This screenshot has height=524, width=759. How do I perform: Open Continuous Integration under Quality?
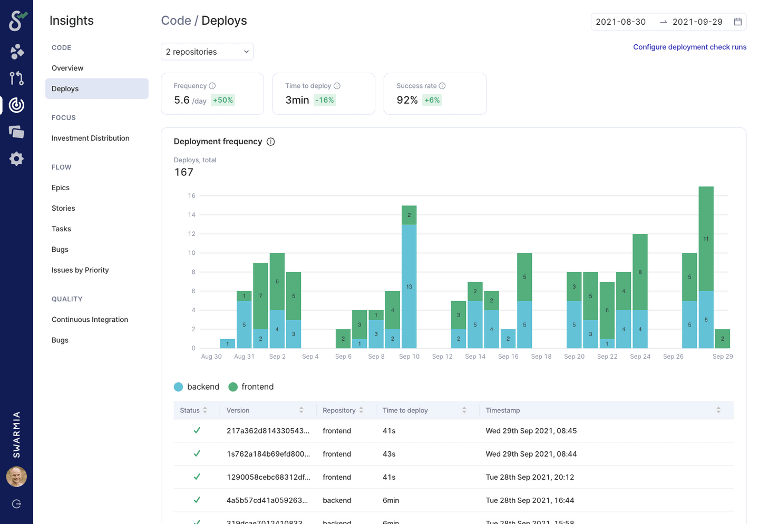click(x=90, y=319)
